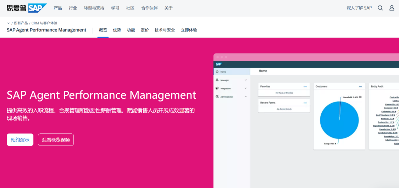Open the user account icon
399x188 pixels.
pos(392,8)
